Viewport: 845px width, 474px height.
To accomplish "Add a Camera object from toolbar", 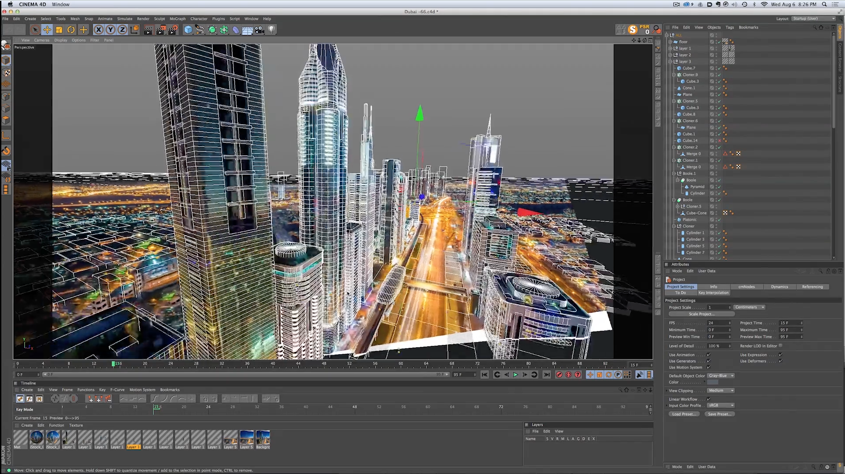I will pos(259,30).
